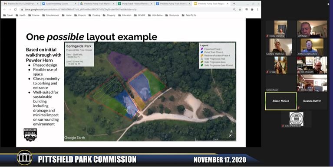The height and width of the screenshot is (167, 333).
Task: Click the browser back arrow
Action: point(4,10)
